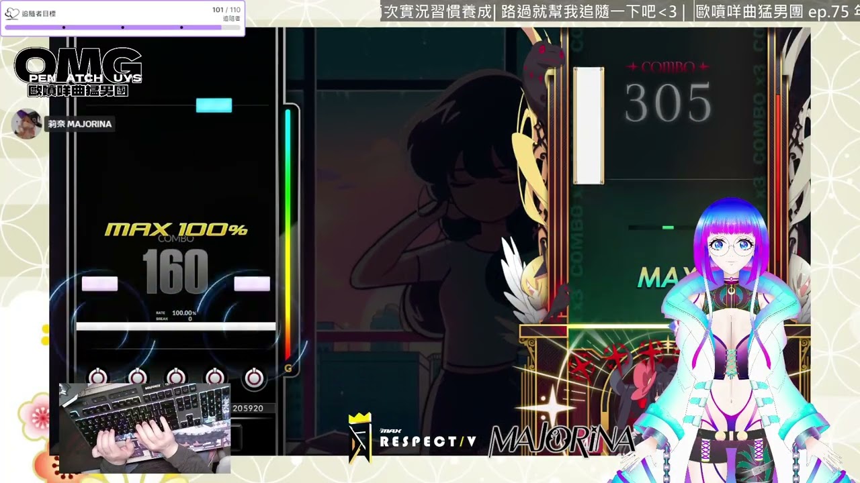
Task: Click the white judgment line bar
Action: pos(176,327)
